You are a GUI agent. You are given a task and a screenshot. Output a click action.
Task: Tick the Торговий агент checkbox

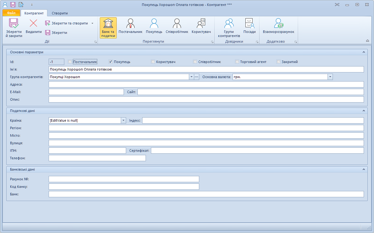click(x=237, y=62)
